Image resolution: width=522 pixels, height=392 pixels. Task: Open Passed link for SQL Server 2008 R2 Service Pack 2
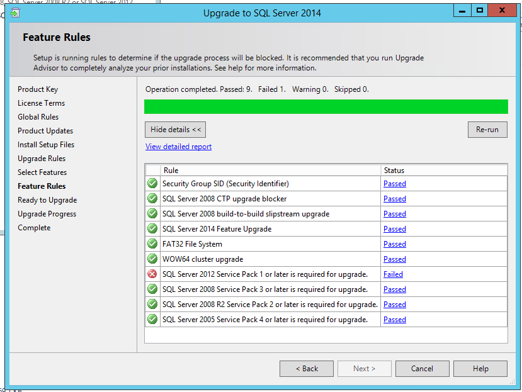pos(395,305)
